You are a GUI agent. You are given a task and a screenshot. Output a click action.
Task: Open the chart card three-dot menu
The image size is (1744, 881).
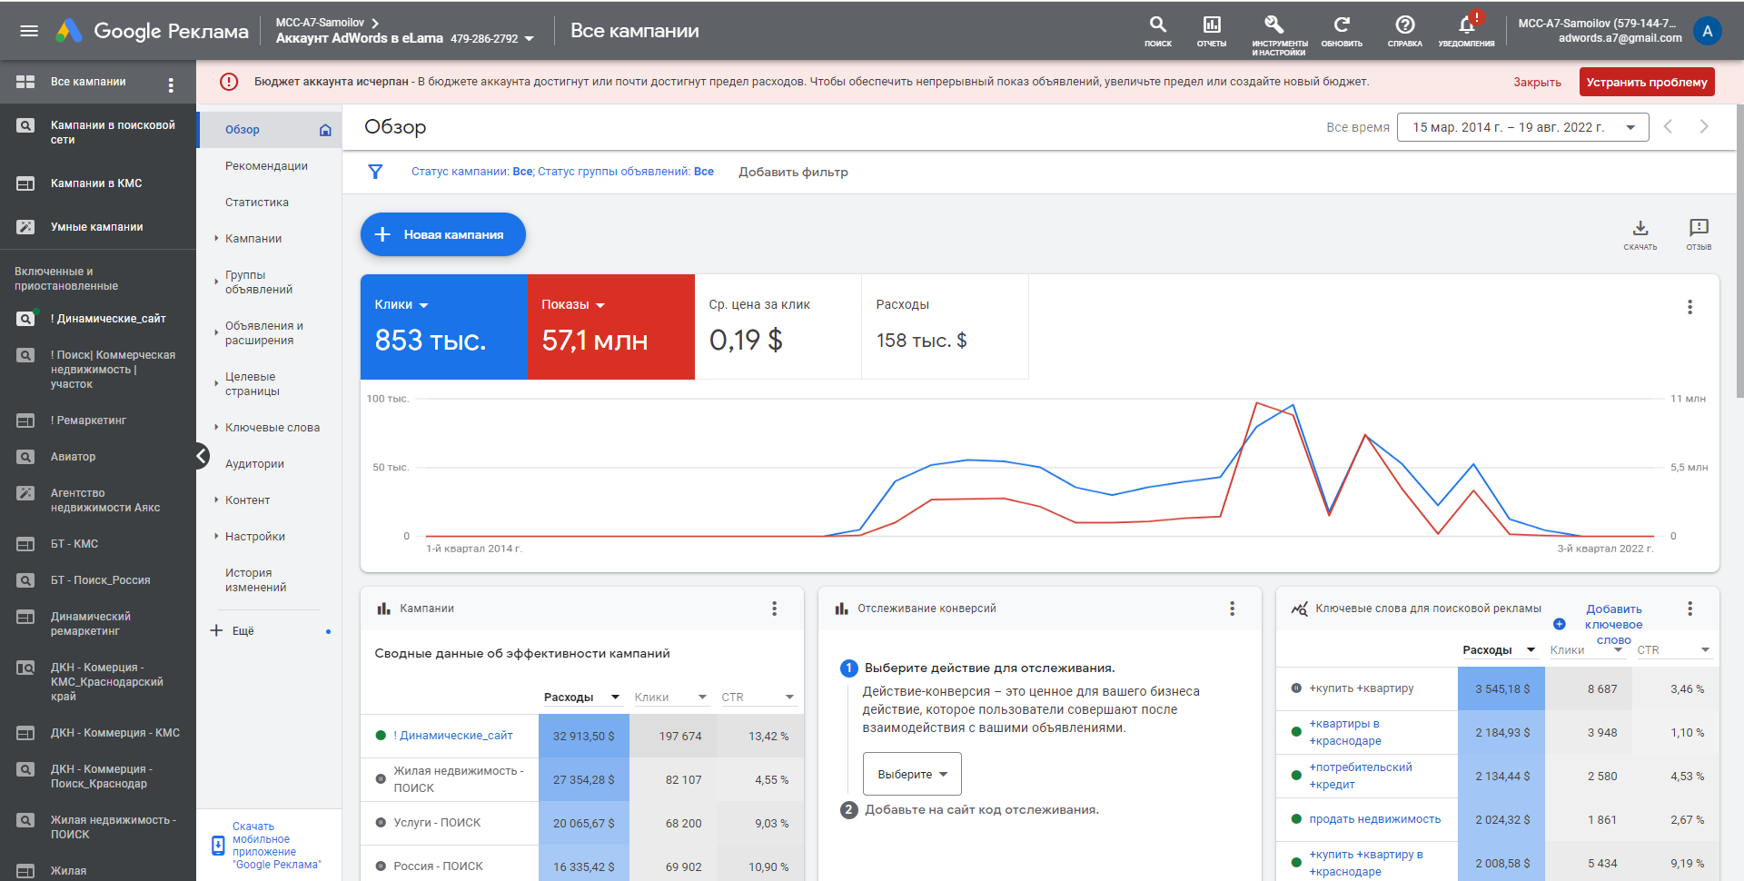tap(1689, 307)
